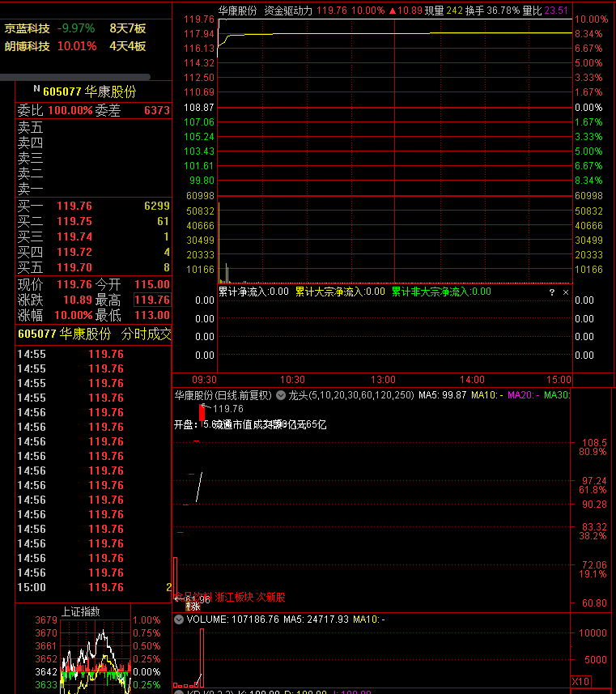
Task: Select the 买四 119.72 bid row
Action: click(x=93, y=253)
